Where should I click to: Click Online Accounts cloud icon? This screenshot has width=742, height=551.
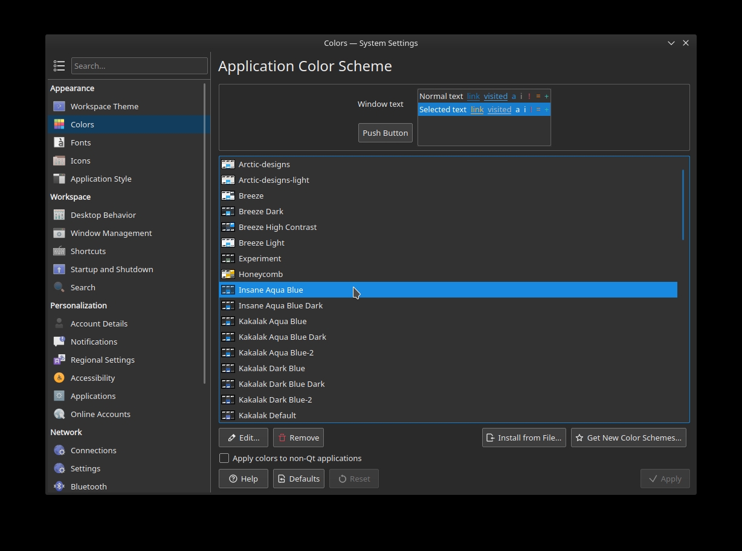click(59, 414)
